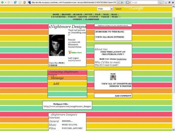Screen dimensions: 175x131
Task: Click the Underline sample link in About me
Action: (x=121, y=59)
